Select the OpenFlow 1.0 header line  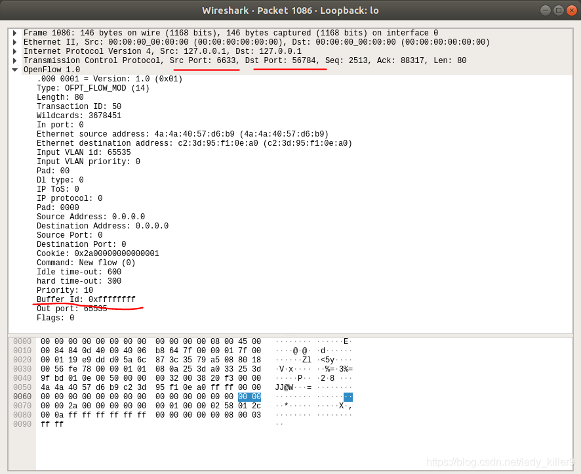pos(52,70)
